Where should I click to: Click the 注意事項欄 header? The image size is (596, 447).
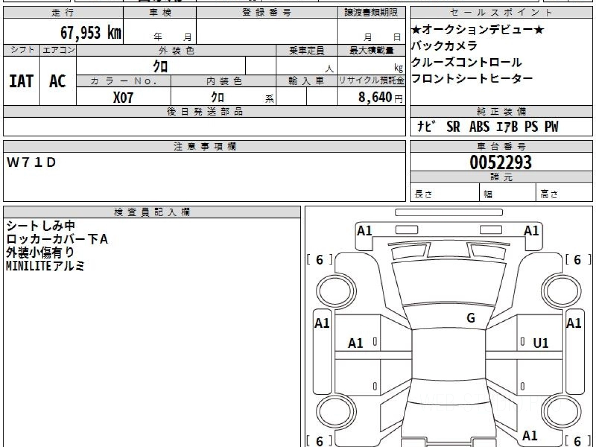205,147
